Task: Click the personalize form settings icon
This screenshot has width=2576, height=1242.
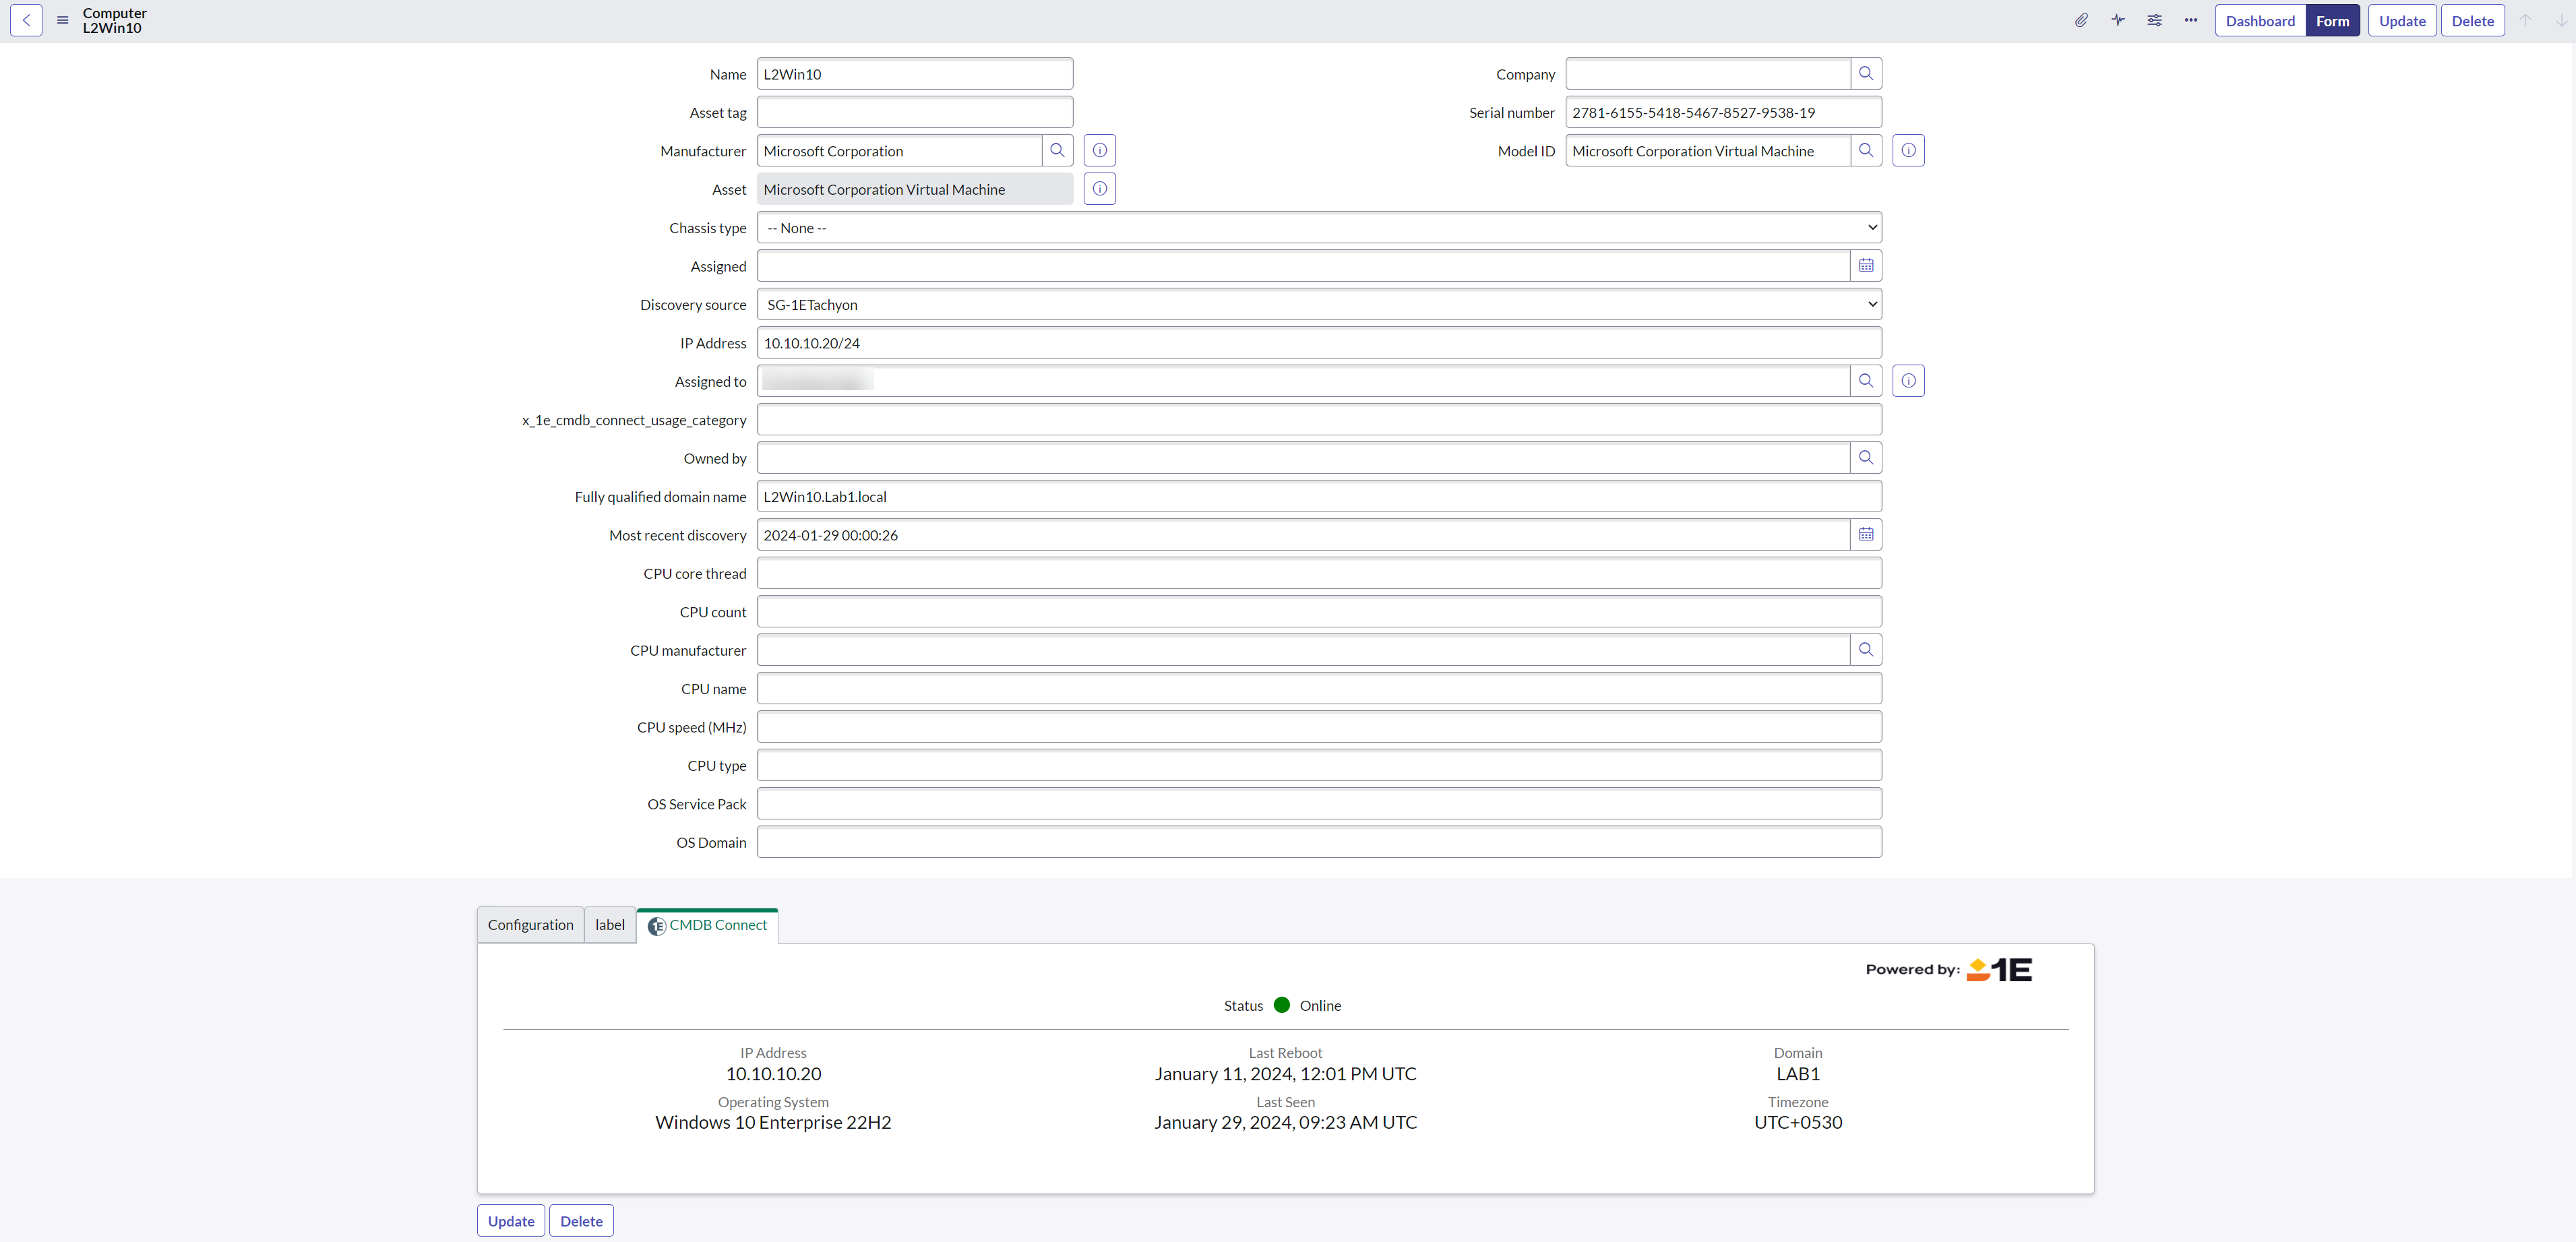Action: pos(2154,20)
